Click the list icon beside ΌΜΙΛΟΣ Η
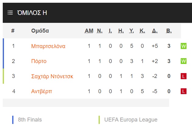The image size is (192, 134). pos(10,12)
